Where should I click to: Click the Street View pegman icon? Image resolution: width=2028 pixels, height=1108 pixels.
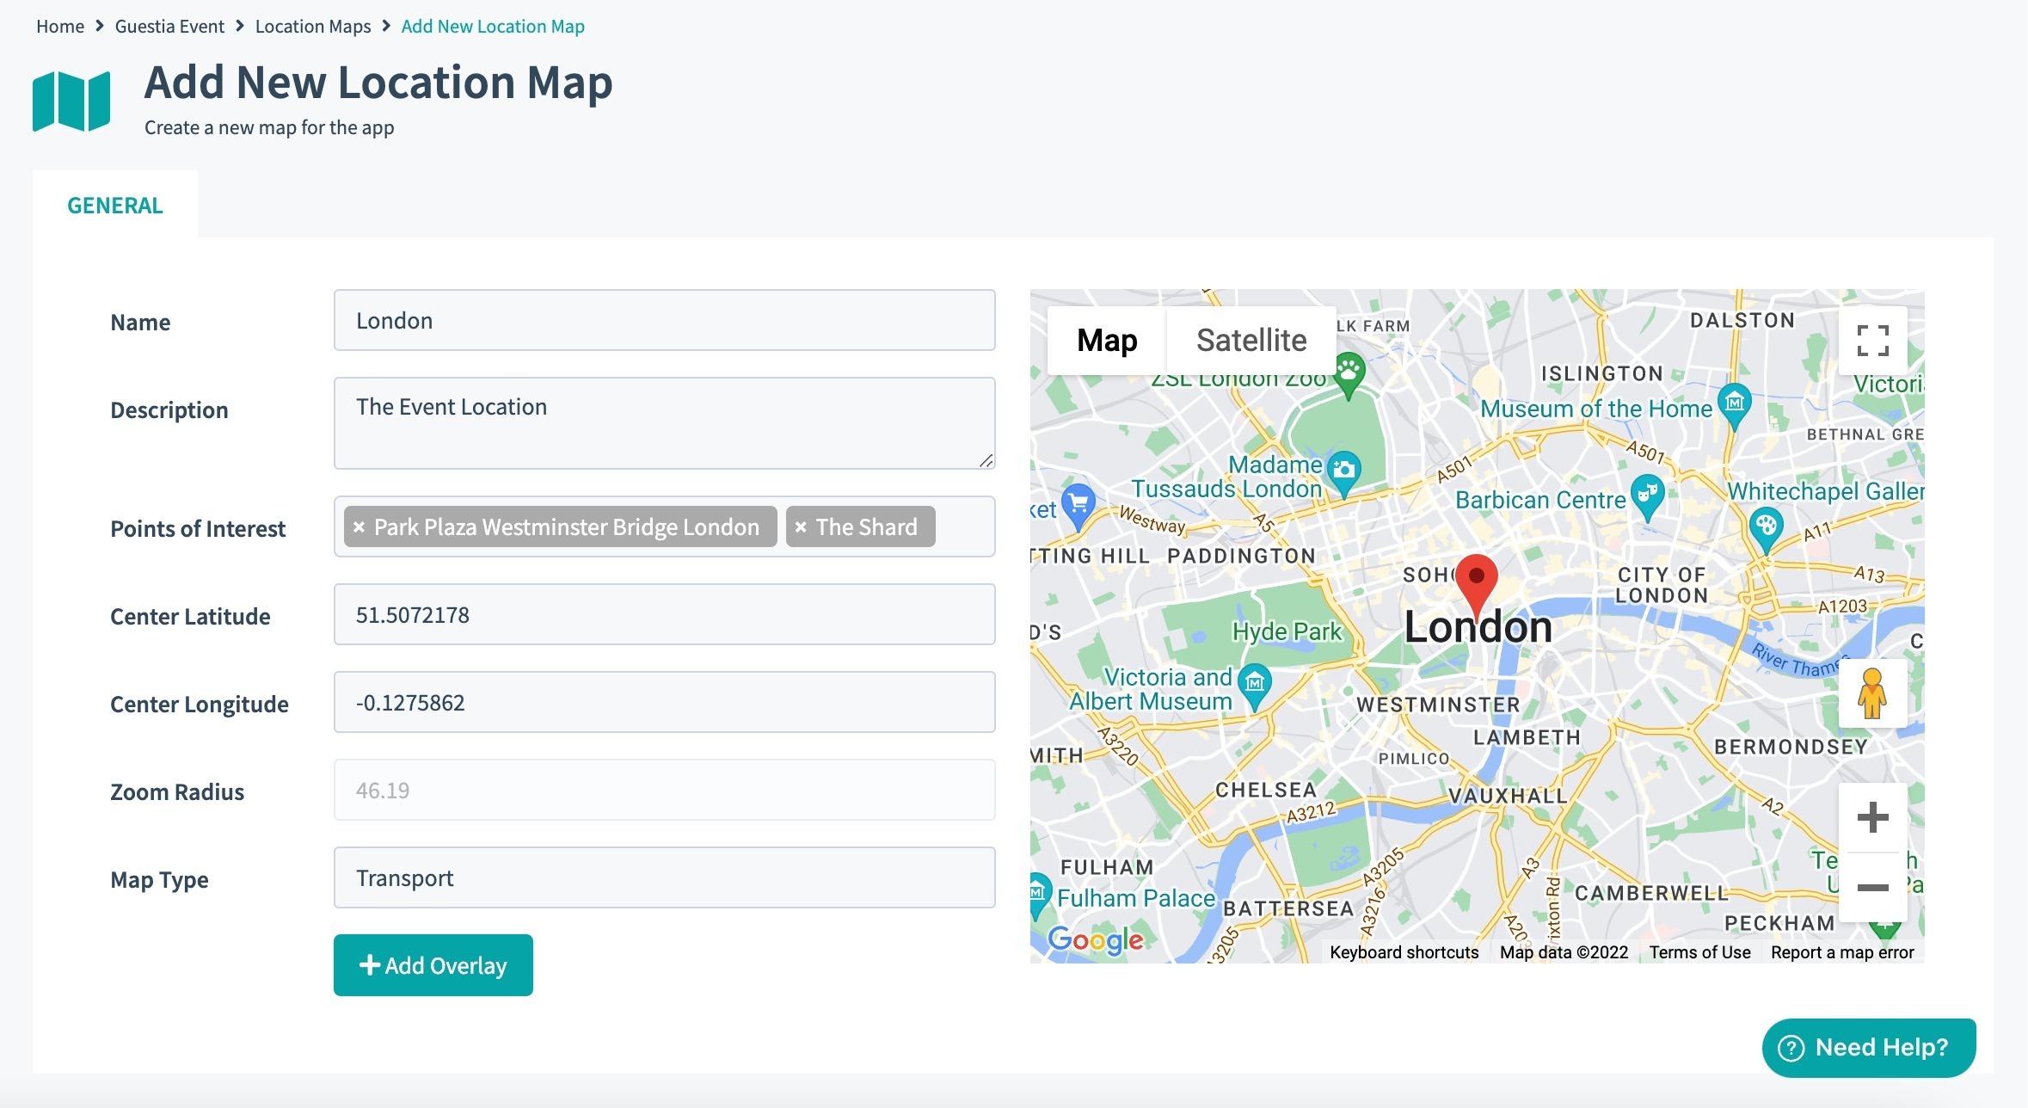pos(1871,693)
